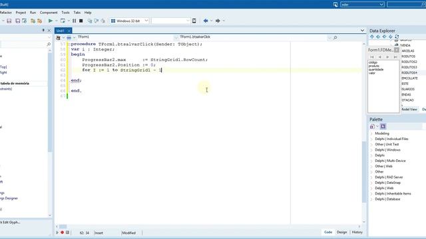426x239 pixels.
Task: Click the search magnifier in code navigation bar
Action: pos(335,38)
